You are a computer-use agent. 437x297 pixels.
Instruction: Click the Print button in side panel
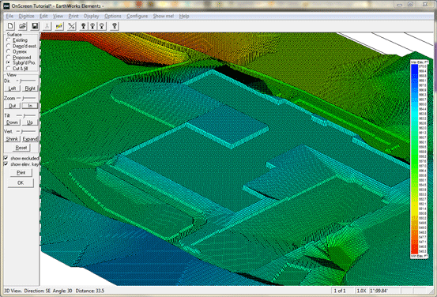[x=21, y=172]
